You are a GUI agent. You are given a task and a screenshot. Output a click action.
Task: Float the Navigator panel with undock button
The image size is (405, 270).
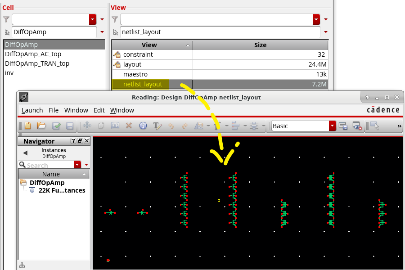pyautogui.click(x=80, y=141)
